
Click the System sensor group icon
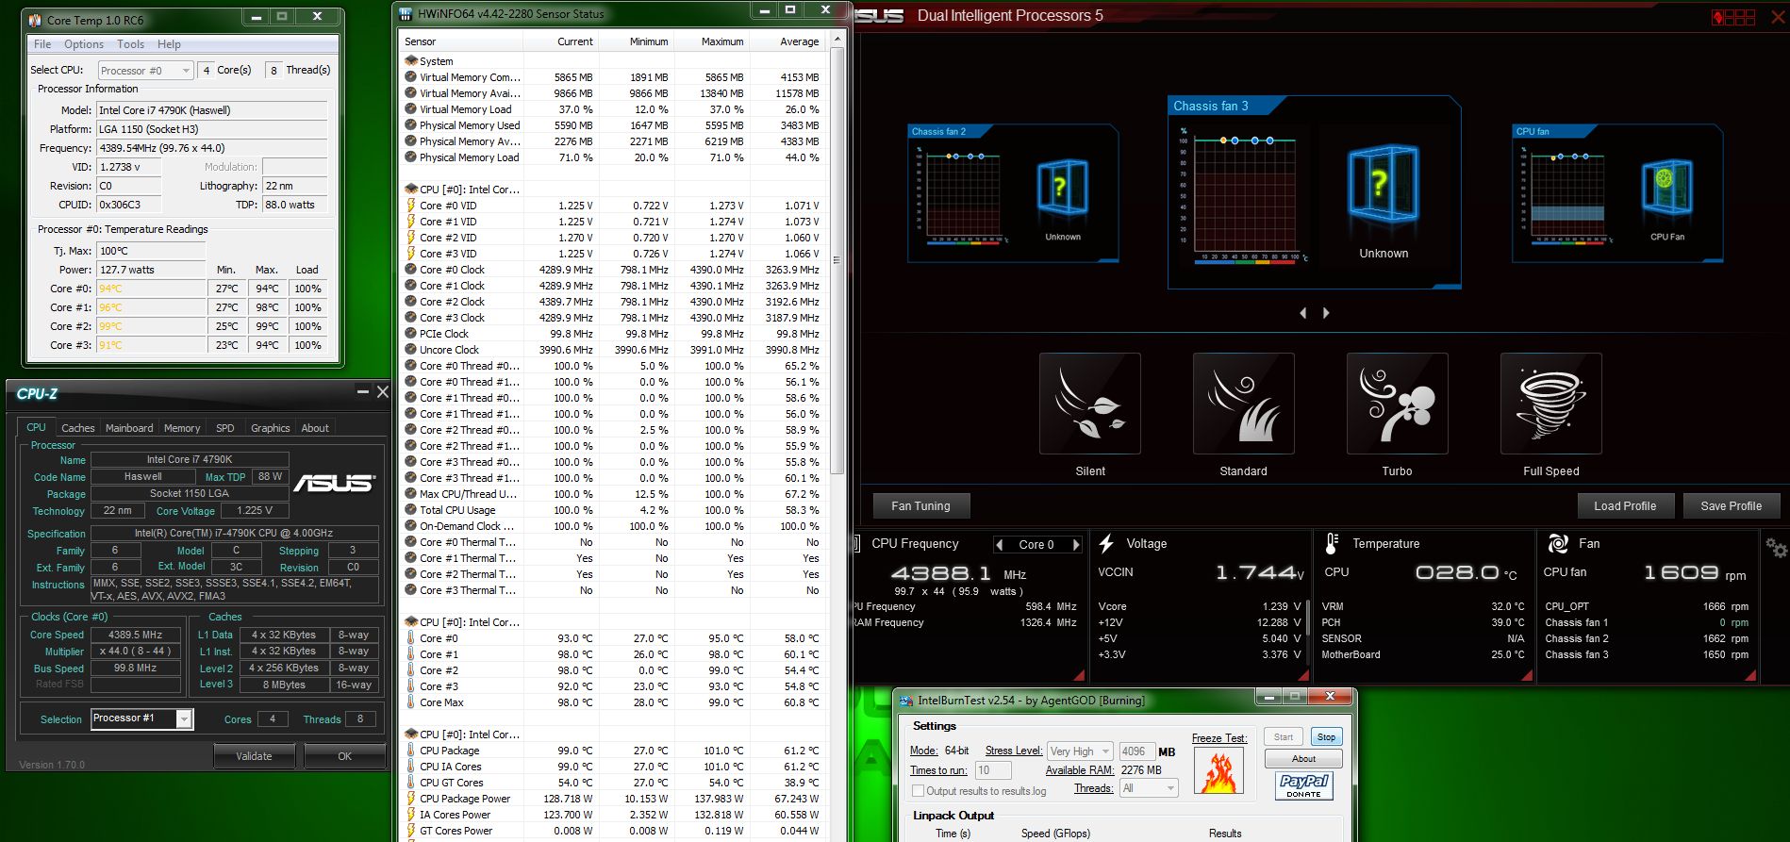[411, 61]
